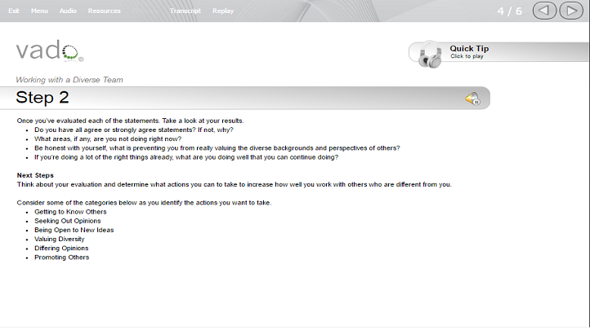Advance to the next slide arrow
590x330 pixels.
click(x=571, y=11)
